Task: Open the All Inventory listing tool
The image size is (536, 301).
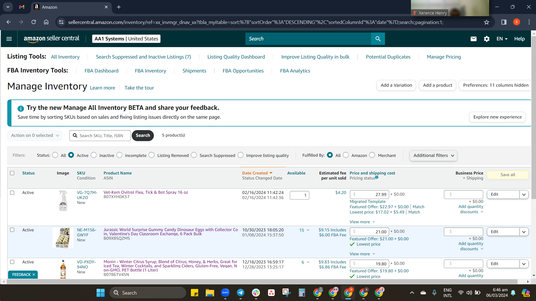Action: pos(65,57)
